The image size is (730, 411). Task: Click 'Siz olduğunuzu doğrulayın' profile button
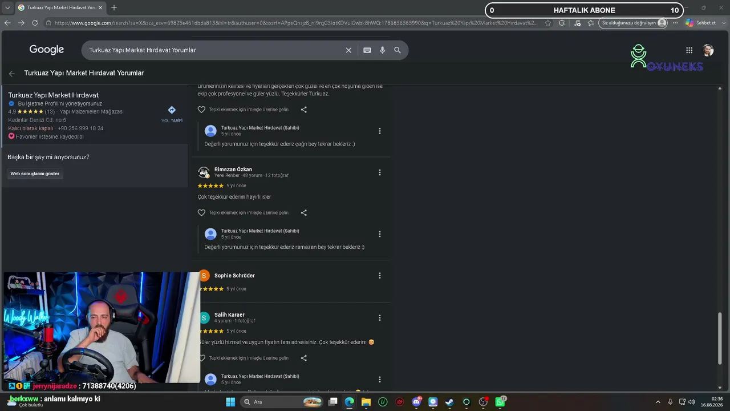632,23
